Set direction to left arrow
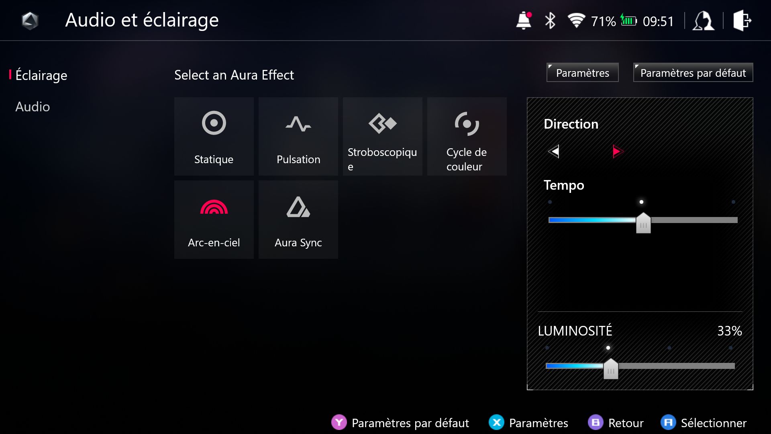This screenshot has height=434, width=771. [555, 152]
